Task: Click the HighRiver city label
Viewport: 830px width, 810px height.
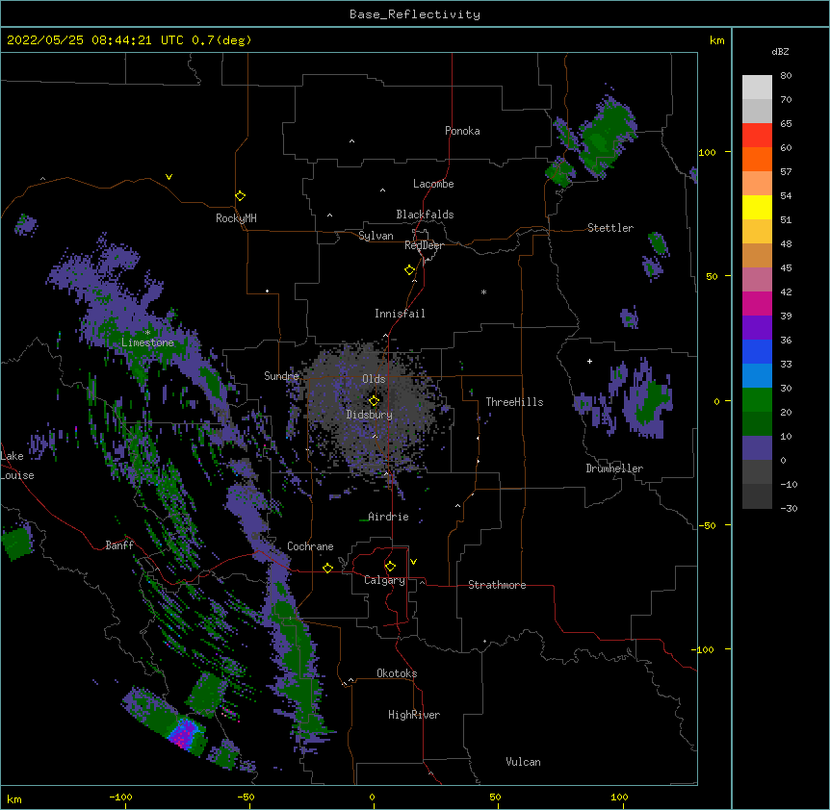Action: tap(414, 715)
